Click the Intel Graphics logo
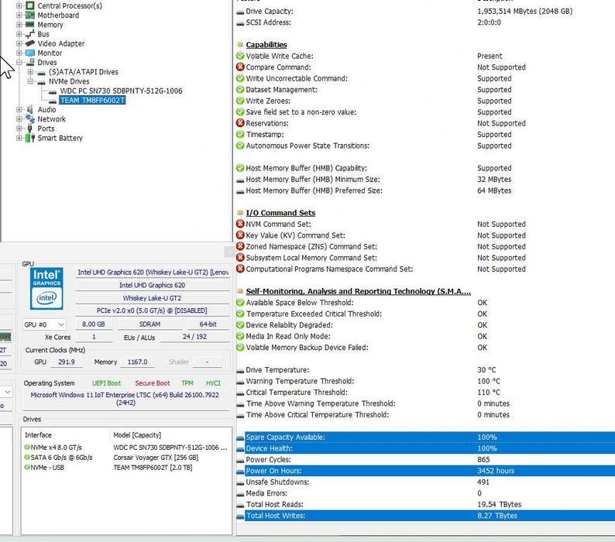Image resolution: width=615 pixels, height=542 pixels. [x=46, y=289]
